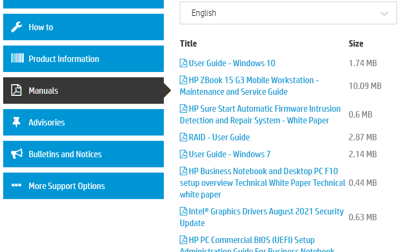Image resolution: width=413 pixels, height=252 pixels.
Task: Open the English language dropdown
Action: tap(288, 13)
